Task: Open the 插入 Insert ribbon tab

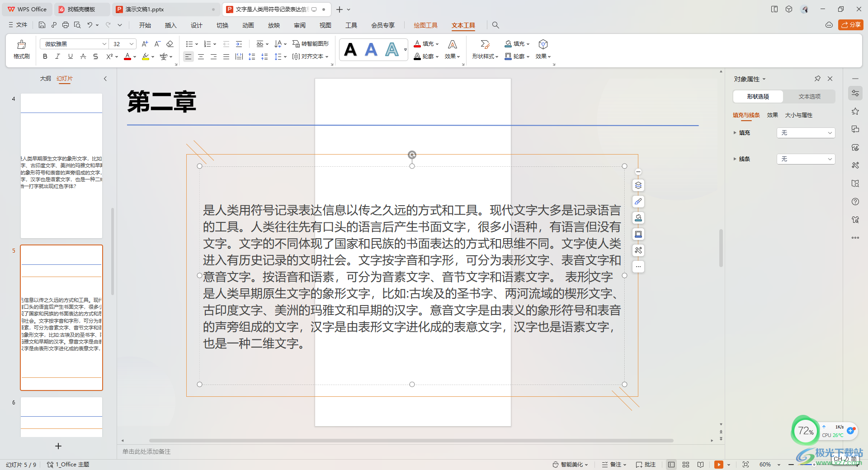Action: (x=170, y=25)
